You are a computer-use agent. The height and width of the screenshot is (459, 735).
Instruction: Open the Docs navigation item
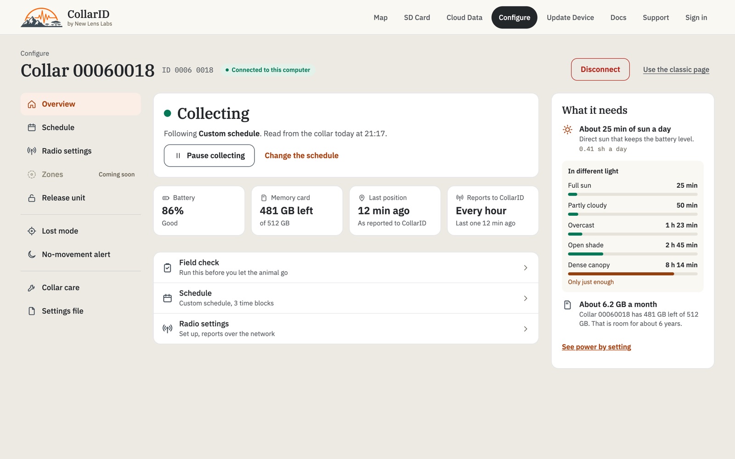point(618,17)
